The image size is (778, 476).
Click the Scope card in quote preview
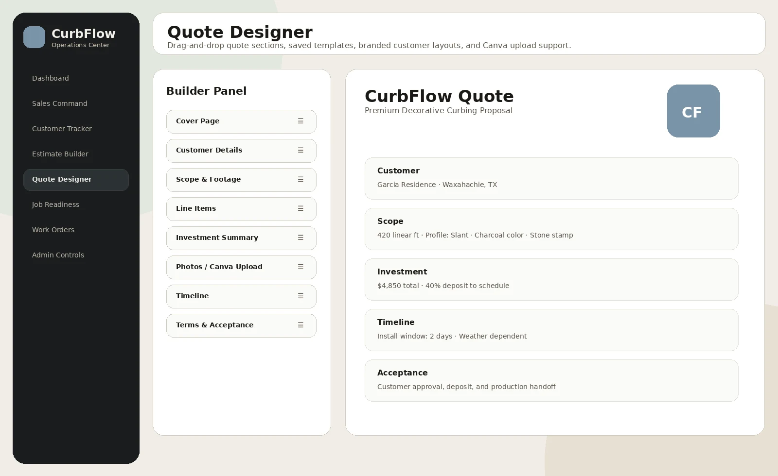click(551, 229)
